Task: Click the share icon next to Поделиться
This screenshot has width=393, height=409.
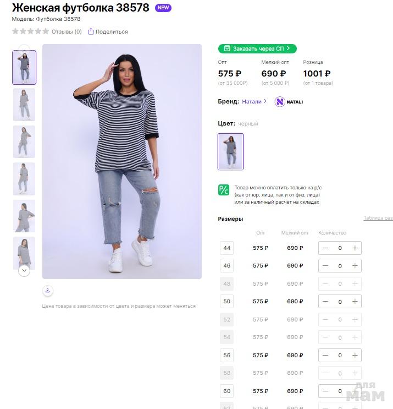Action: coord(91,31)
